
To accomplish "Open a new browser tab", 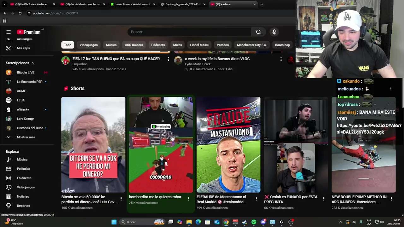I will pyautogui.click(x=262, y=4).
